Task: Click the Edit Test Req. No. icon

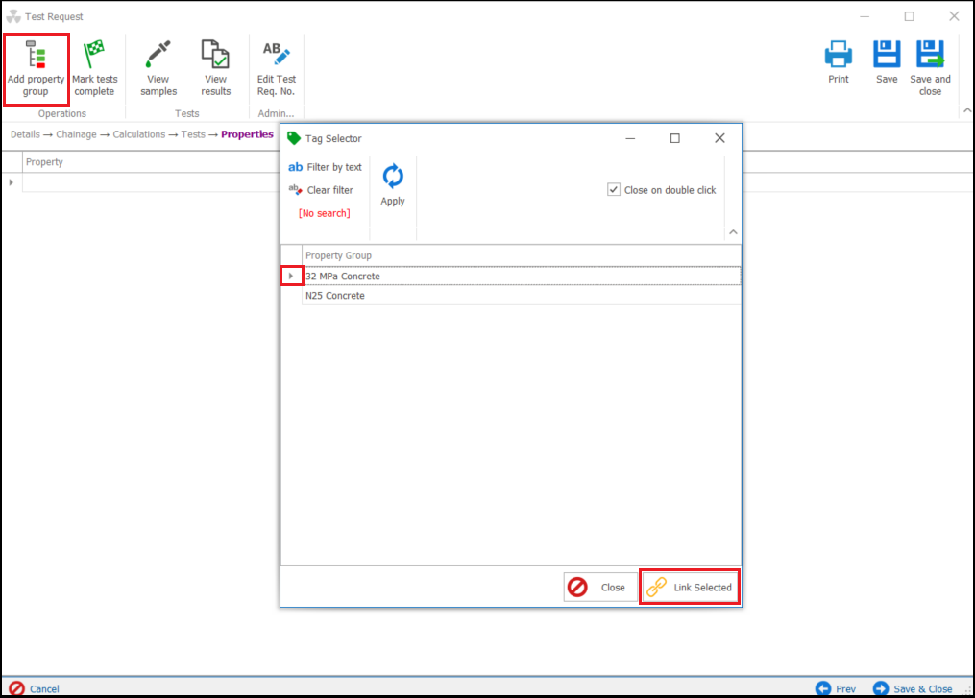Action: (277, 55)
